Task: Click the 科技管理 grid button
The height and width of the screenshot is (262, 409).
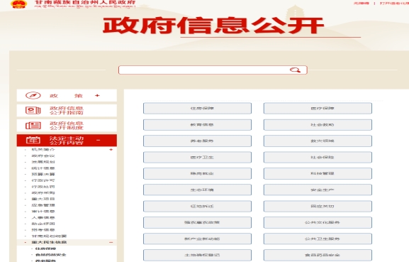Action: (318, 174)
